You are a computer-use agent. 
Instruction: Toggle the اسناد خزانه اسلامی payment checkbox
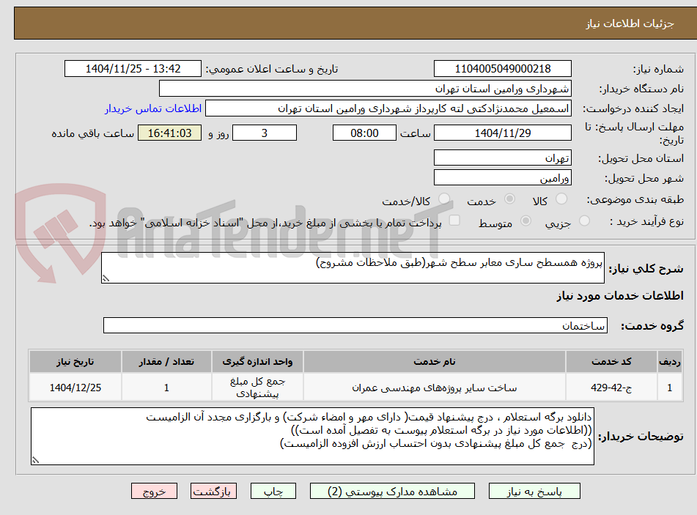click(454, 221)
